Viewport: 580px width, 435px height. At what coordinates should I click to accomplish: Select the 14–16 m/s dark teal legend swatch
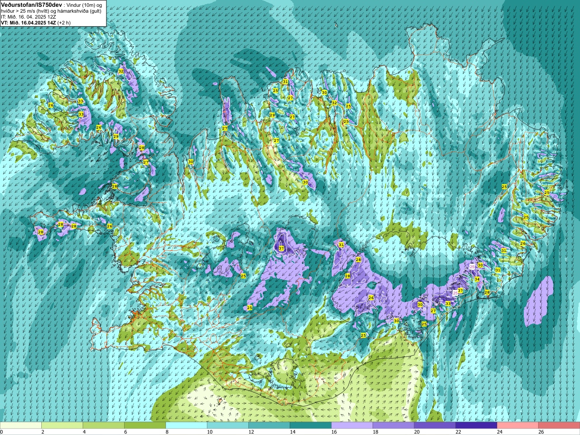310,425
